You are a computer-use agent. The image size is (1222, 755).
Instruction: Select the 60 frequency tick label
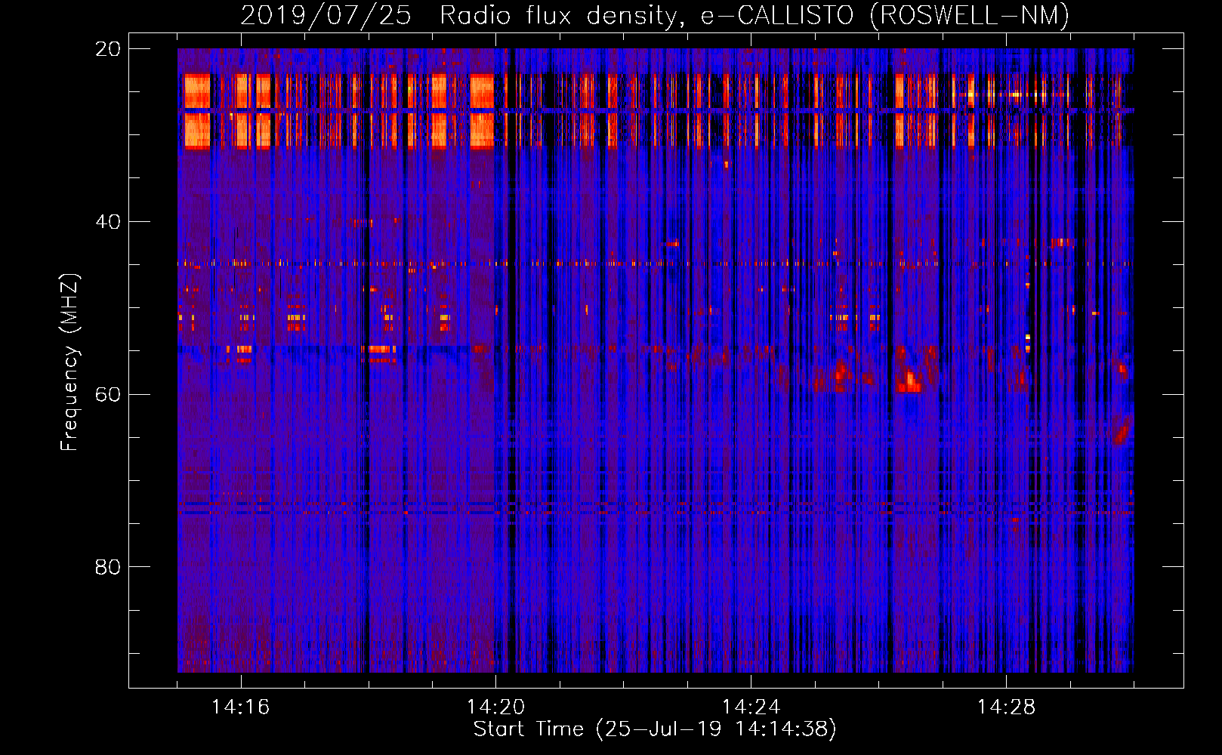[108, 394]
